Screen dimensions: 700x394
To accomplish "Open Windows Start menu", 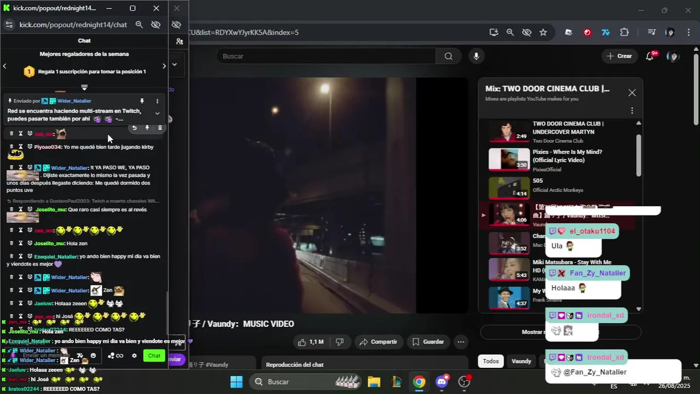I will pyautogui.click(x=236, y=381).
